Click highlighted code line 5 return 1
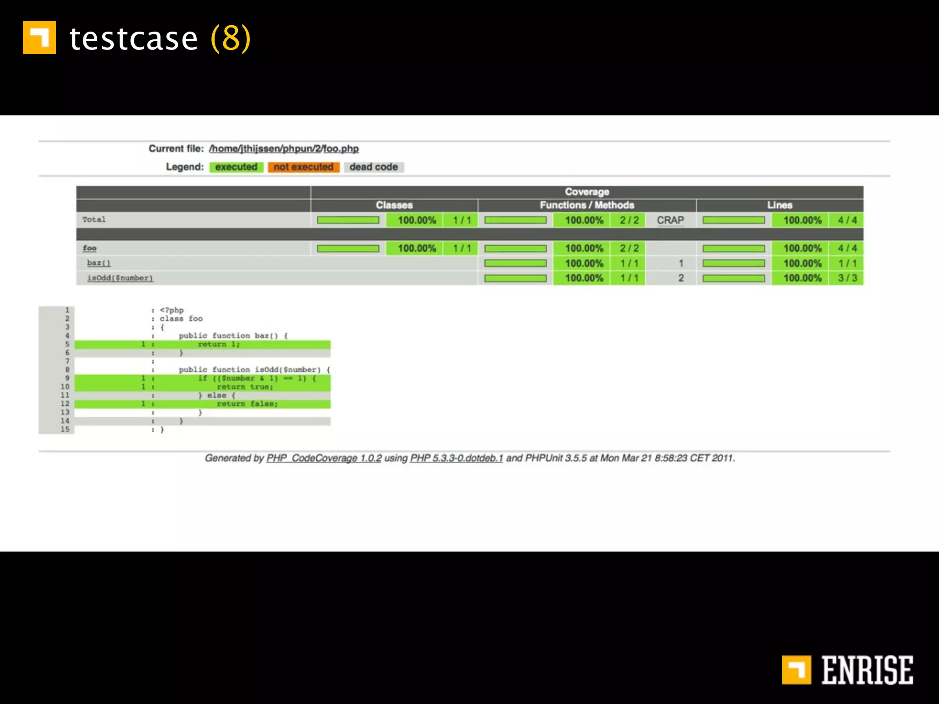Image resolution: width=939 pixels, height=704 pixels. 219,344
